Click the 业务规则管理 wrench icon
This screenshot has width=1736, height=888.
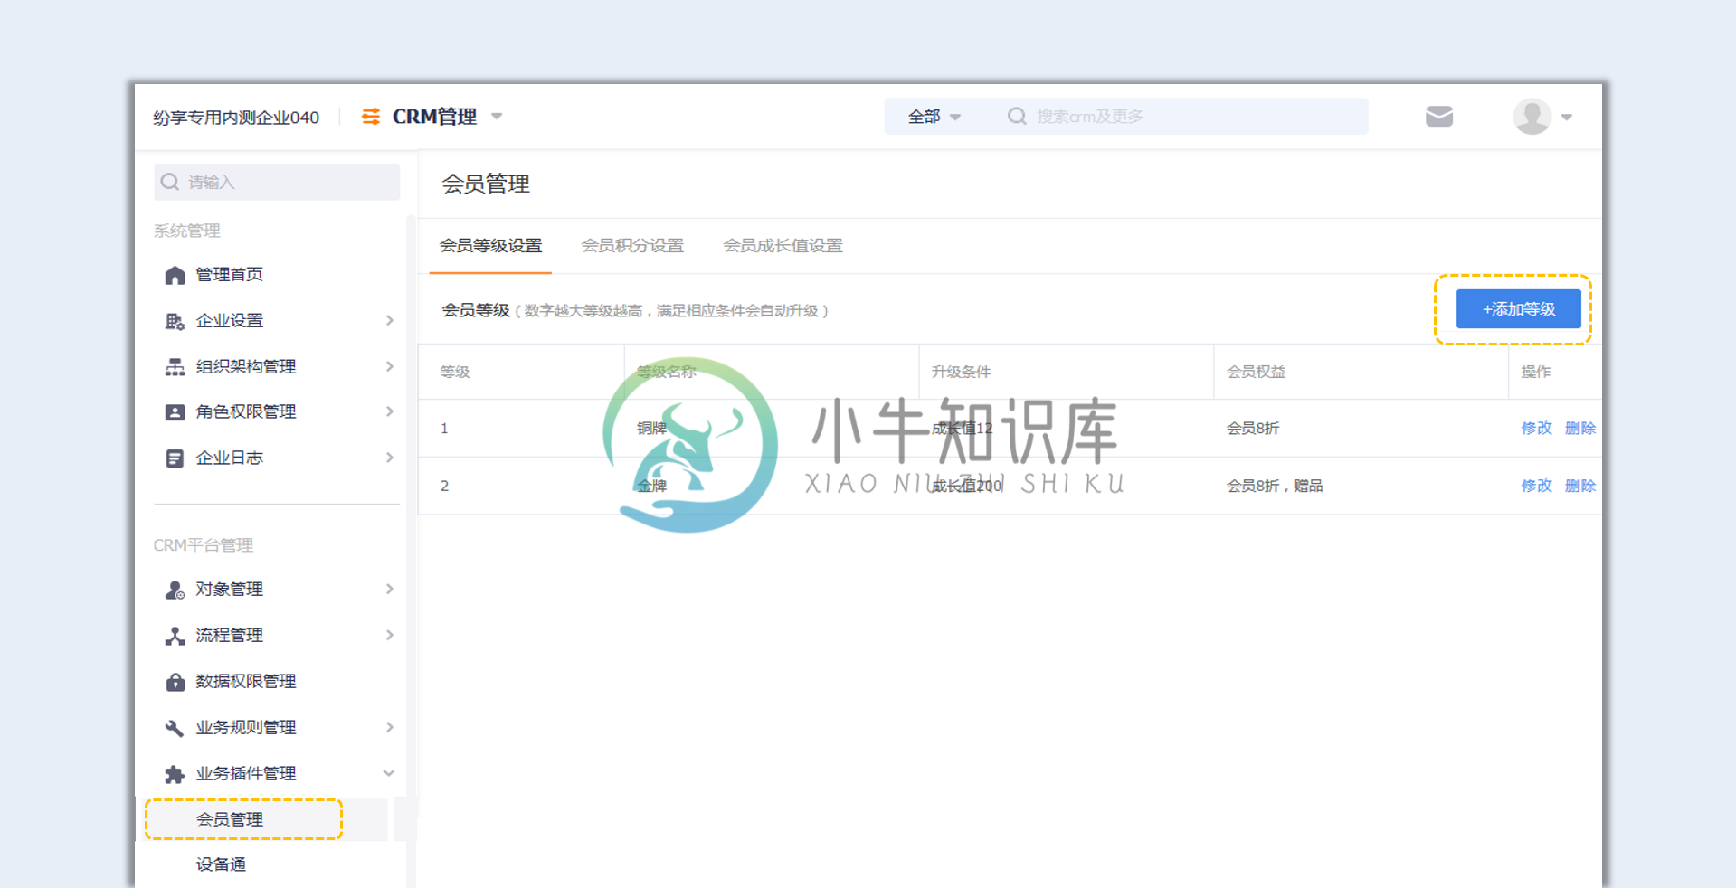[x=175, y=728]
